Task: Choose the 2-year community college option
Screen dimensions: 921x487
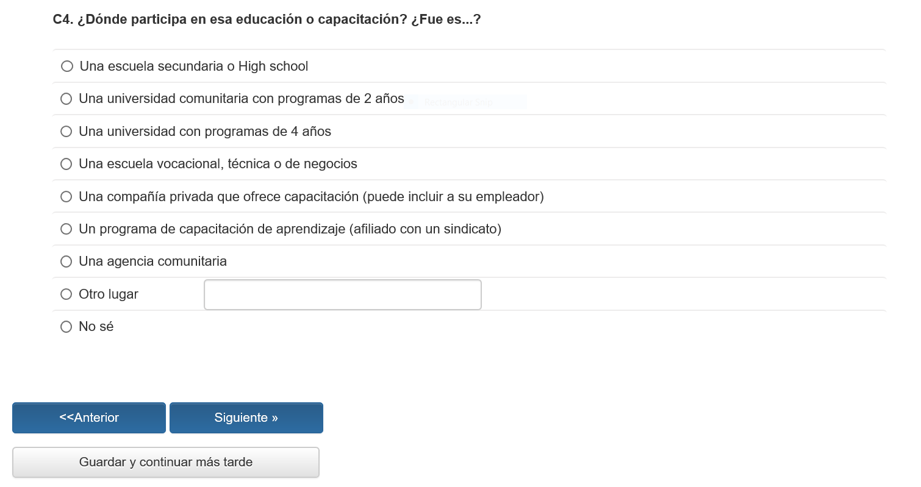Action: tap(66, 99)
